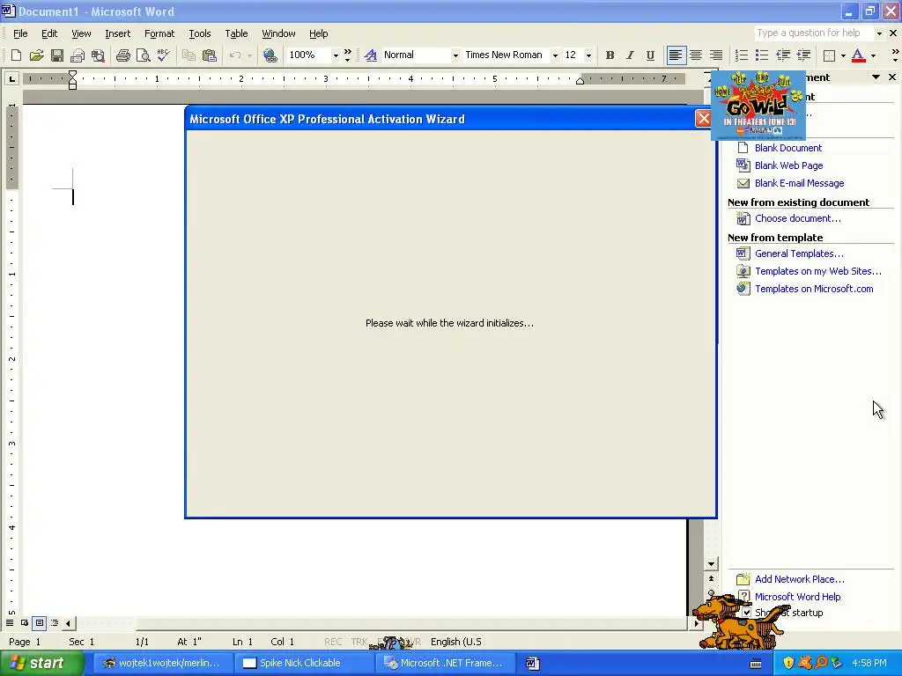Viewport: 902px width, 676px height.
Task: Apply the red Font Color
Action: (x=858, y=55)
